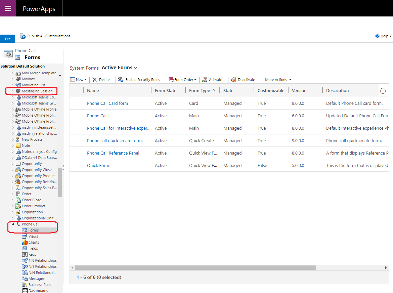The height and width of the screenshot is (293, 393).
Task: Open the More Actions dropdown
Action: 278,80
